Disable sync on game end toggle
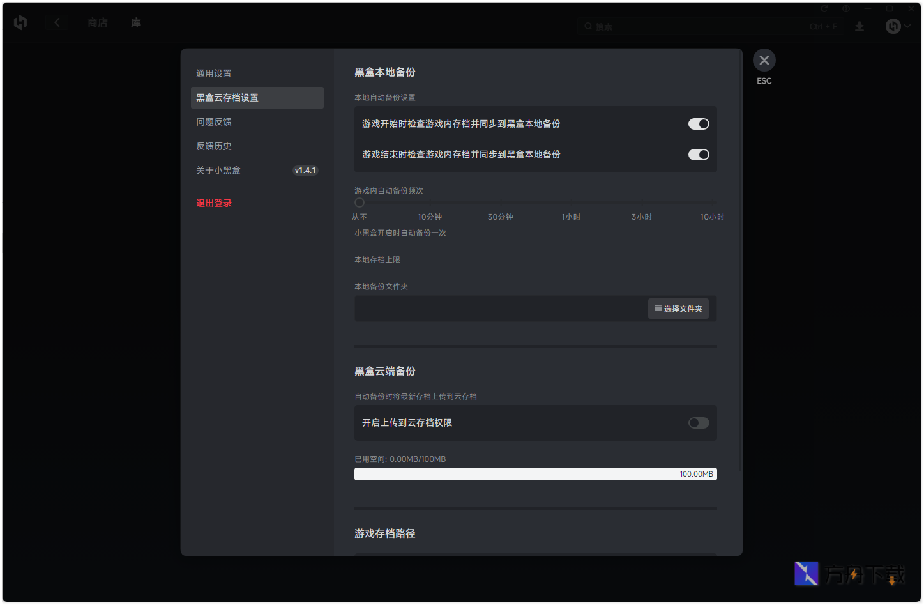 [x=699, y=155]
